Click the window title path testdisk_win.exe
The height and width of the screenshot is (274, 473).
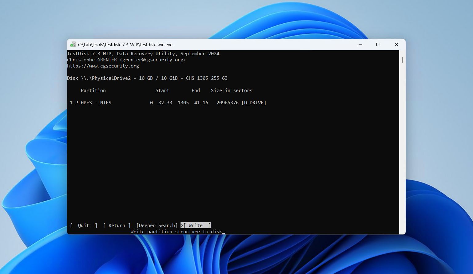tap(125, 44)
